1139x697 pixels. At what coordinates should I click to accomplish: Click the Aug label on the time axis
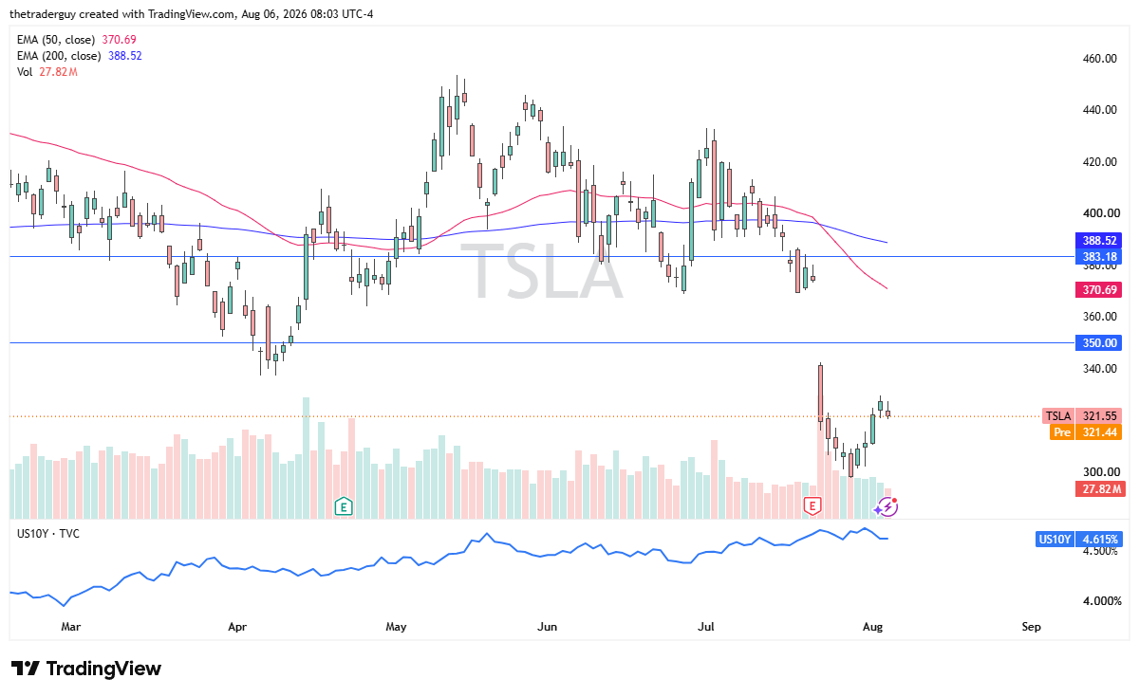[871, 627]
